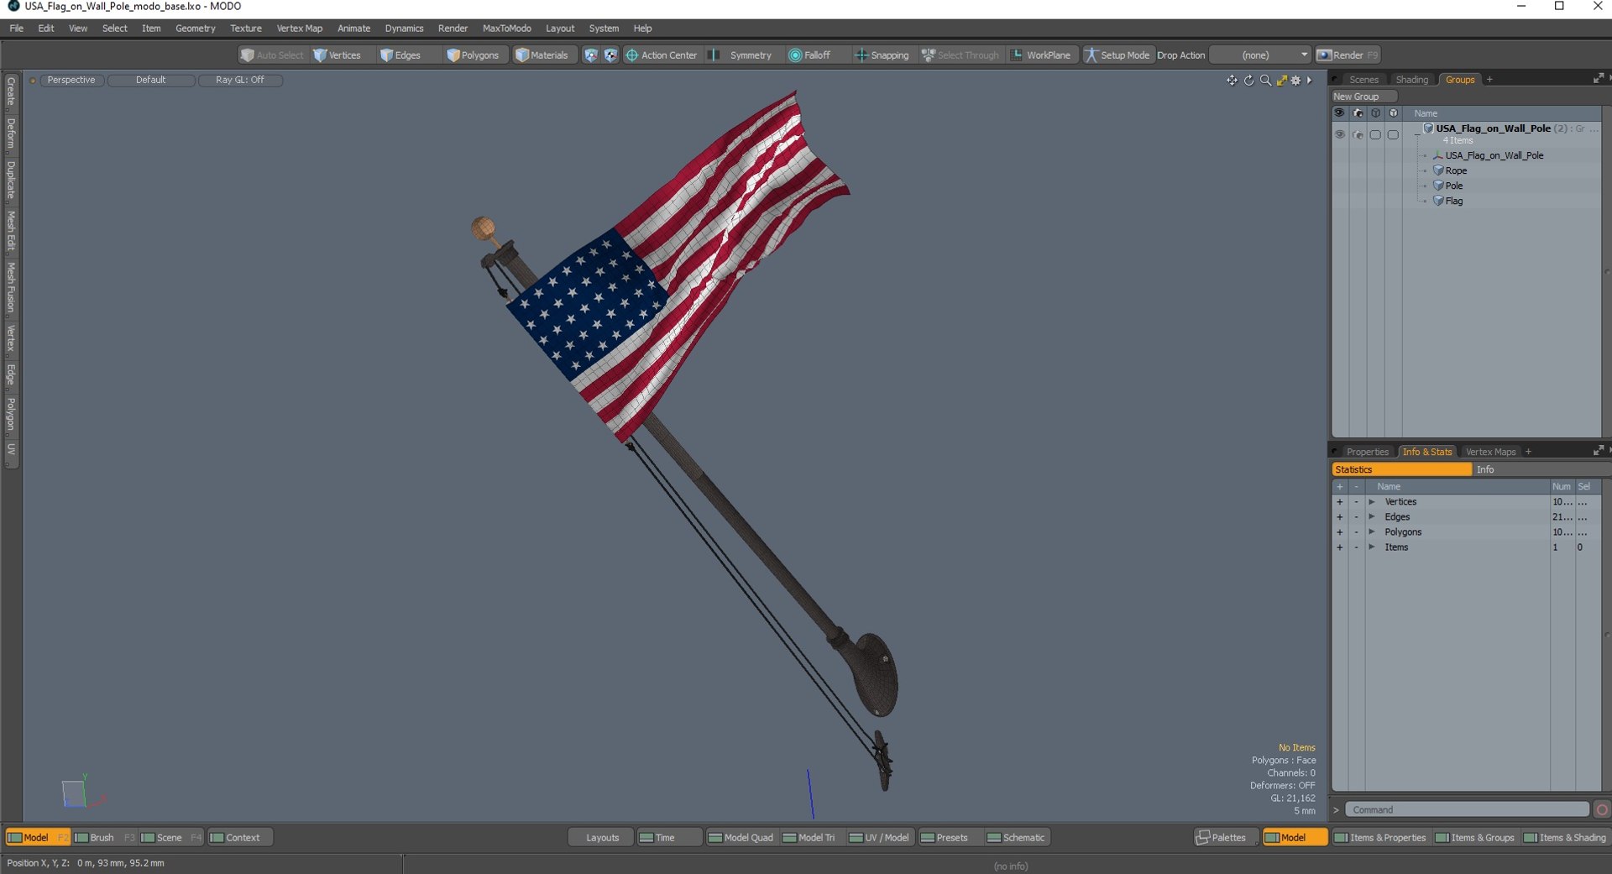Toggle visibility eye of USA_Flag_on_Wall_Pole group
This screenshot has height=874, width=1612.
1339,134
